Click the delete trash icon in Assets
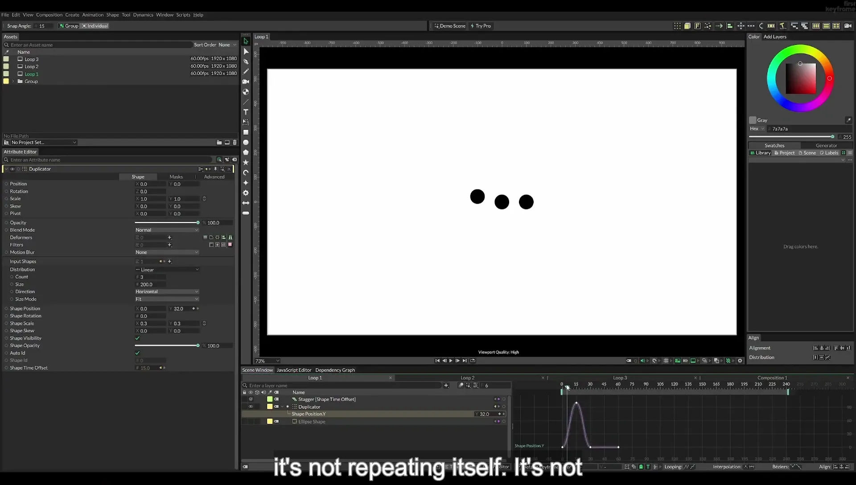 (235, 143)
